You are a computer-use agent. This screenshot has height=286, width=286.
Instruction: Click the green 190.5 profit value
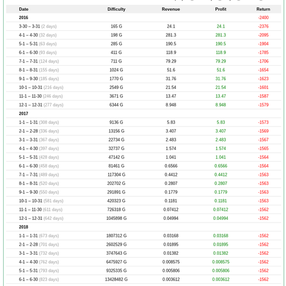coord(221,44)
